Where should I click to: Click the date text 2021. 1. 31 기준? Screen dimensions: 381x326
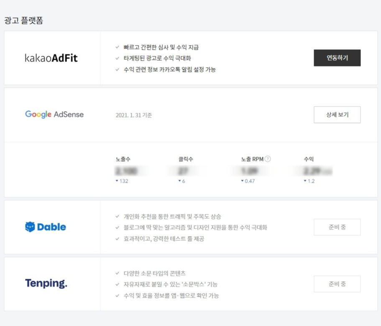pos(134,115)
